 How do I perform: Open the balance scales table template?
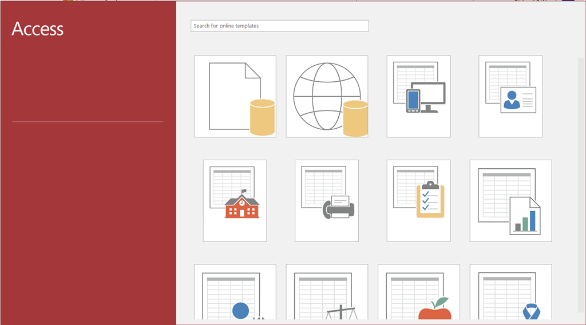click(x=327, y=292)
